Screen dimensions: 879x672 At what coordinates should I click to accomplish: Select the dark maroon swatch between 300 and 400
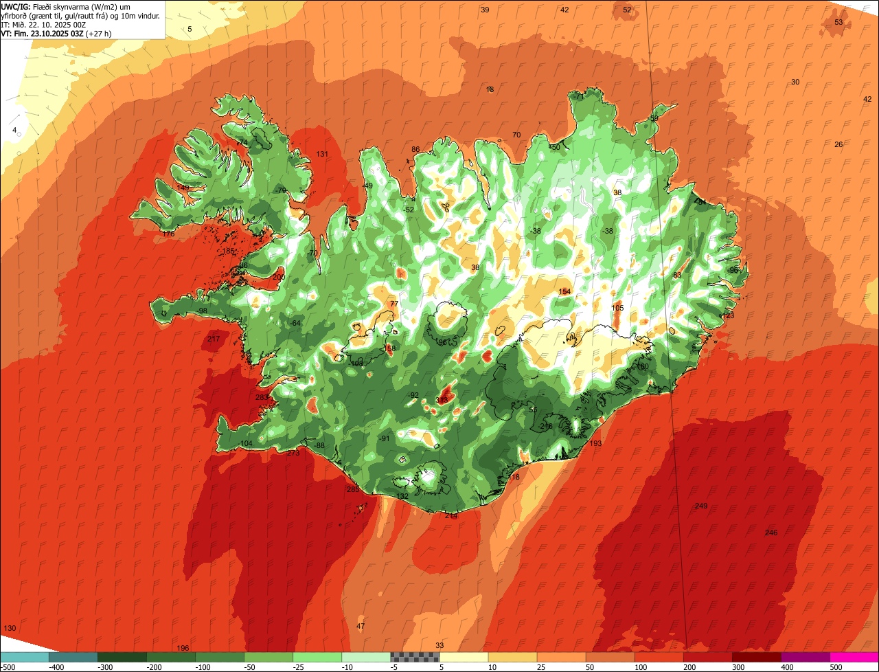click(757, 657)
